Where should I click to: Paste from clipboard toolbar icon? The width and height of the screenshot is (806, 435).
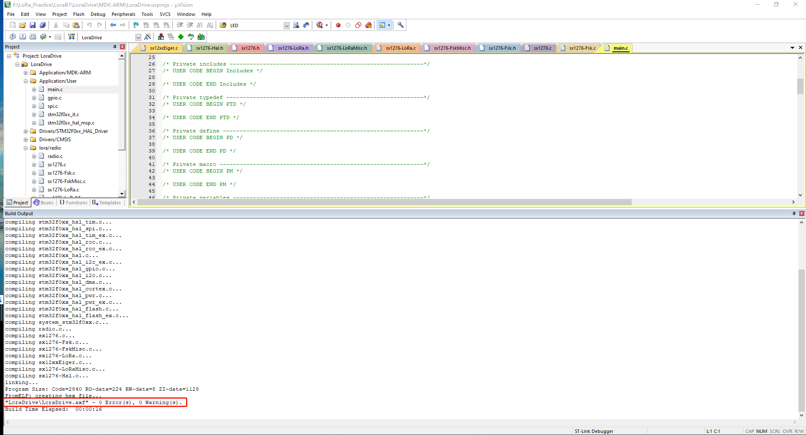point(76,25)
